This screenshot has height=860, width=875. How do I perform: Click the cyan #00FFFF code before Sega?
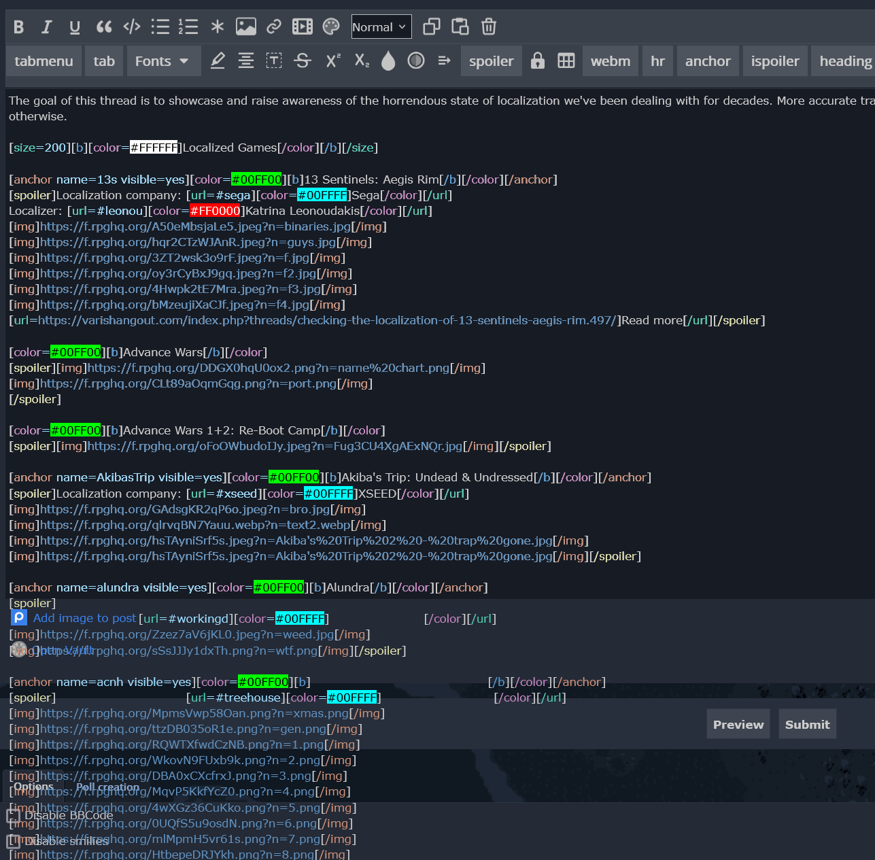tap(322, 195)
